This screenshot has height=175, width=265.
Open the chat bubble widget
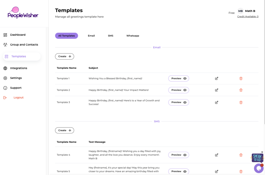point(259,168)
